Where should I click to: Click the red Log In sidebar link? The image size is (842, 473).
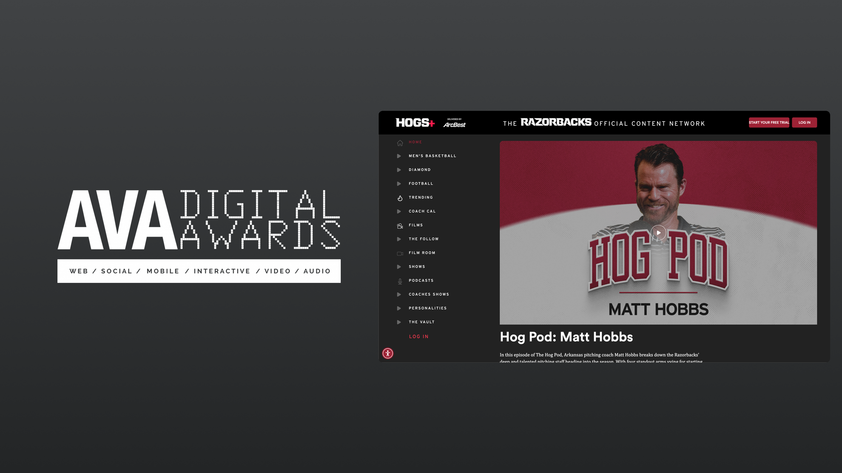tap(418, 337)
